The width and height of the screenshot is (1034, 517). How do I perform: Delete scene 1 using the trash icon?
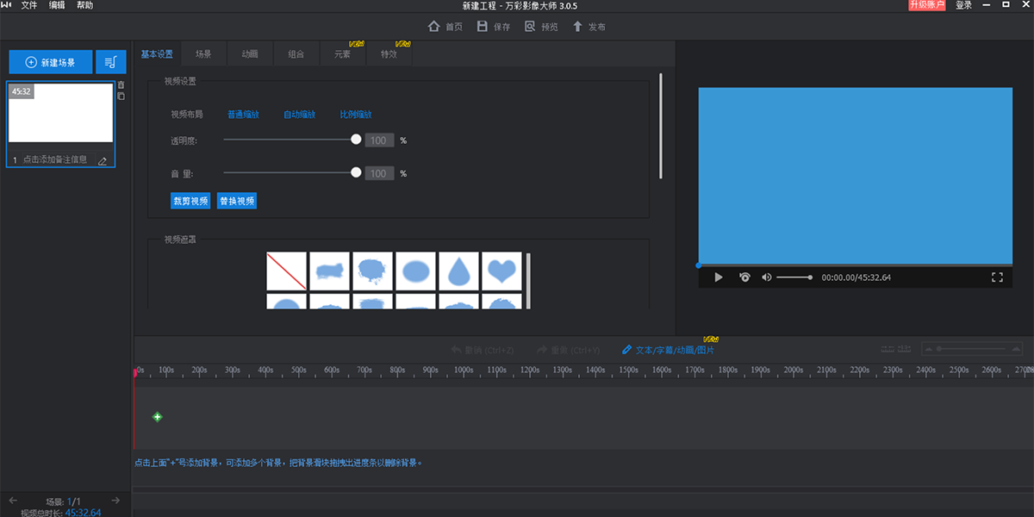click(121, 85)
